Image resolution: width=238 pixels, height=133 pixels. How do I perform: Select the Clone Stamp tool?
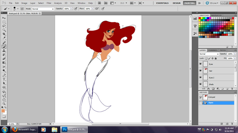pos(4,51)
